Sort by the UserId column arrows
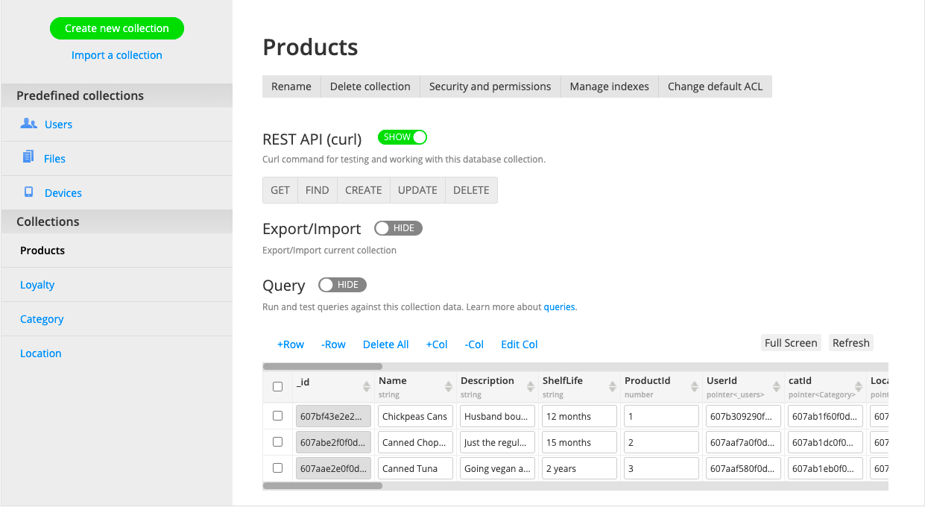 click(776, 386)
